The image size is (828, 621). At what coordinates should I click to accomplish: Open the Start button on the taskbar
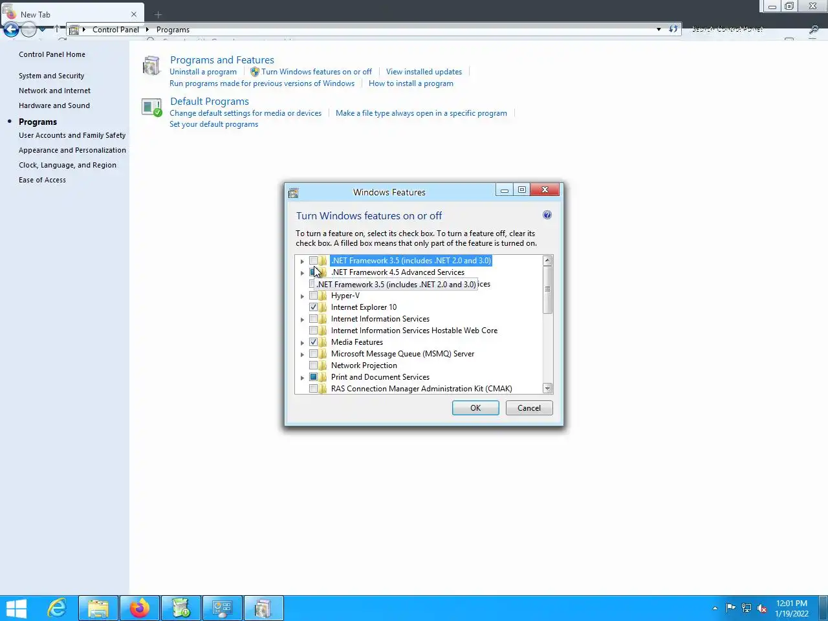pos(16,609)
